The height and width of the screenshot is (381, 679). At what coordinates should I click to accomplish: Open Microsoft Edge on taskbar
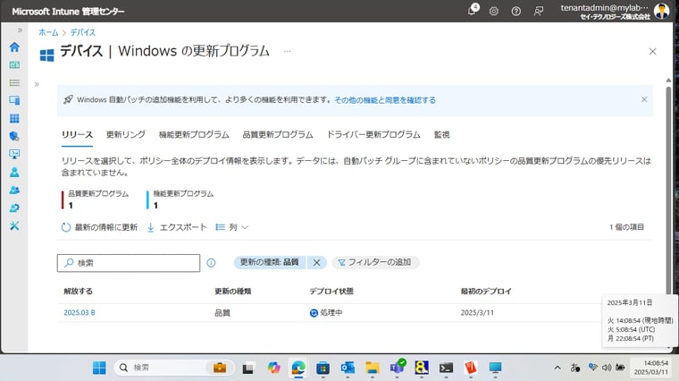tap(298, 368)
